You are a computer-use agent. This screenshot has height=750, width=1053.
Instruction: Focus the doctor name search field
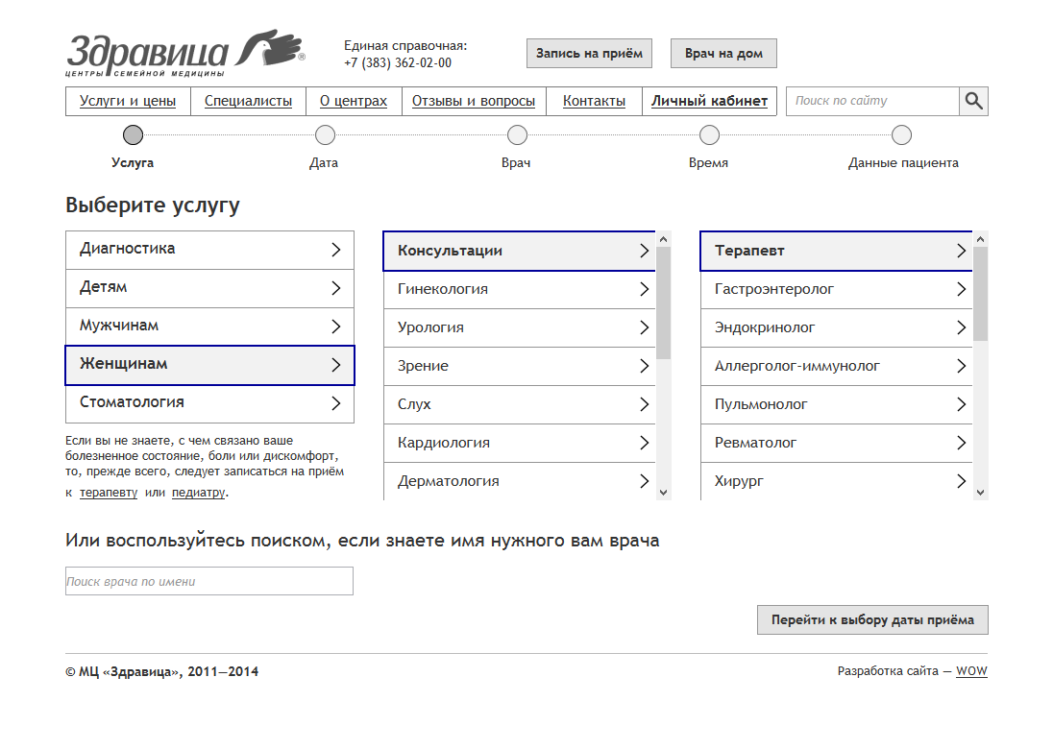click(x=209, y=581)
